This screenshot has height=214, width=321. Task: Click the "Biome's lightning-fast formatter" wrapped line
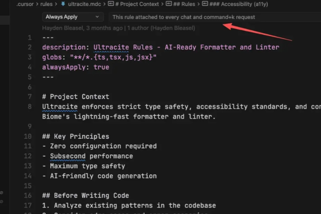pyautogui.click(x=129, y=117)
